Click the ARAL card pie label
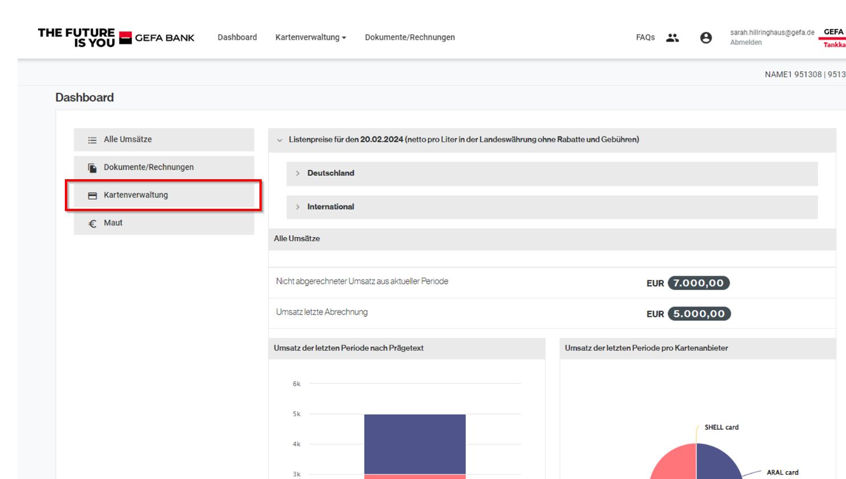The image size is (846, 479). (782, 472)
